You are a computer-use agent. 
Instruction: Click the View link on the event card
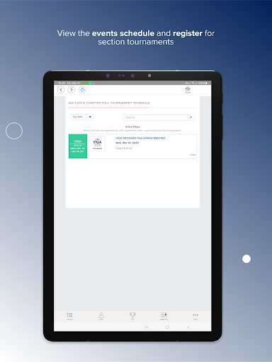coord(193,155)
